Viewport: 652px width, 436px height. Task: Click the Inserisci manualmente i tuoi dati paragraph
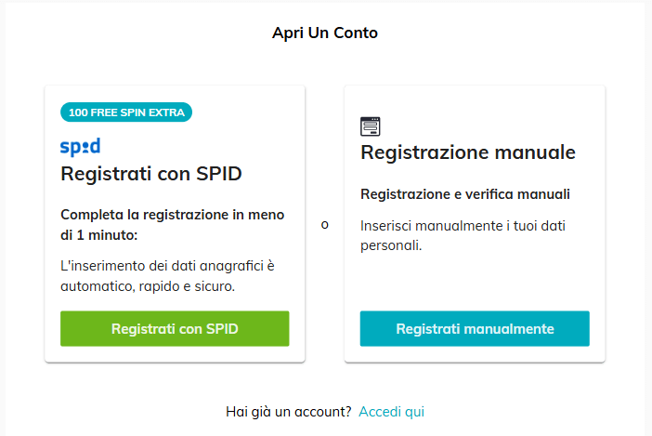pyautogui.click(x=463, y=235)
